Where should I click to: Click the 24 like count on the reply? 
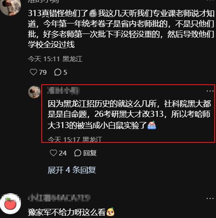(63, 153)
